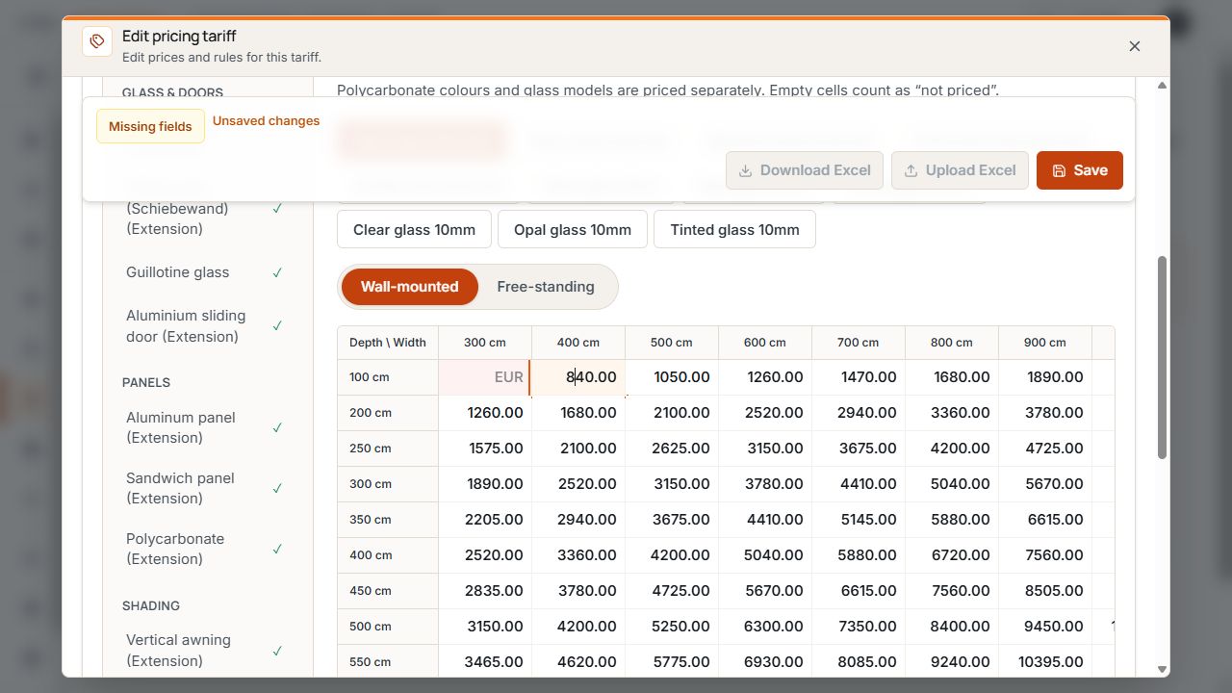This screenshot has height=693, width=1232.
Task: Click the checkmark beside Aluminum panel (Extension)
Action: (x=277, y=427)
